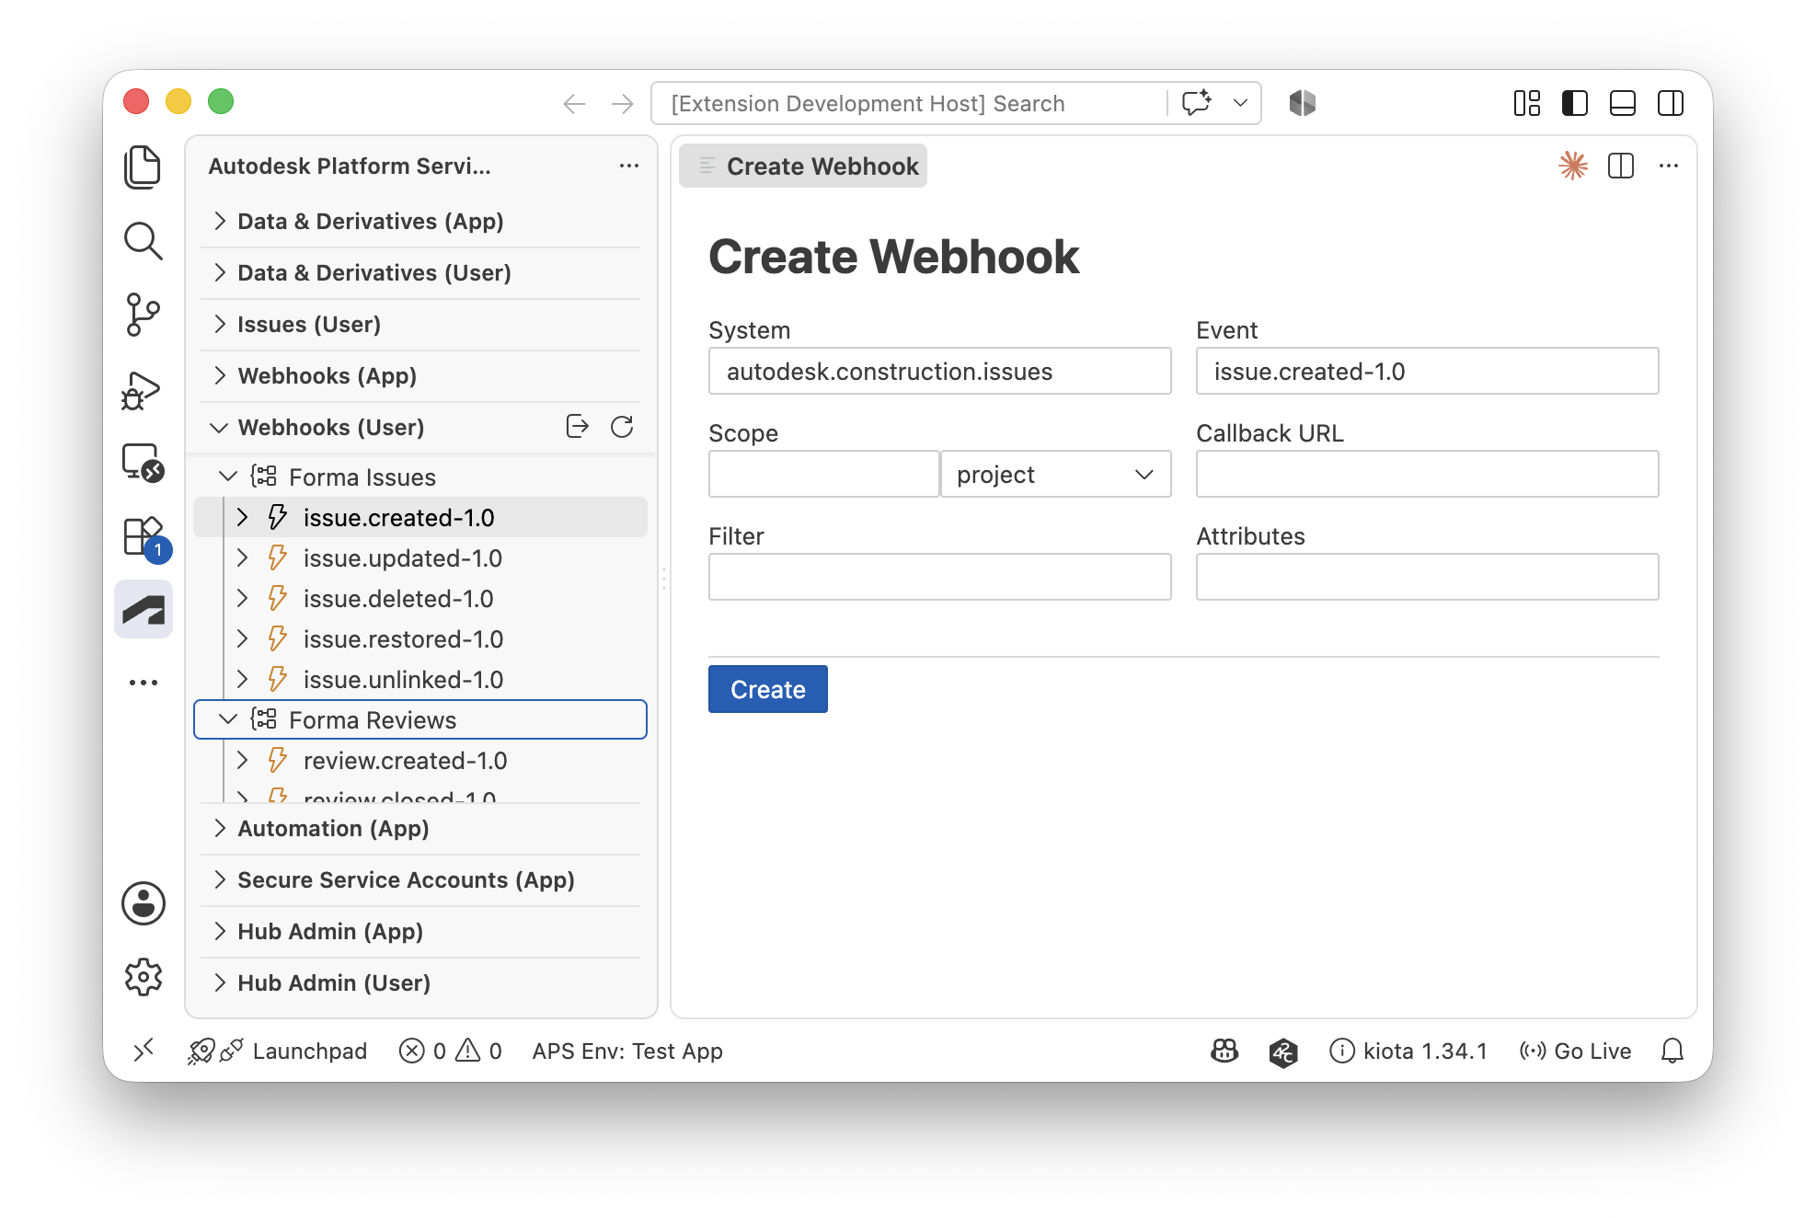
Task: Collapse the Webhooks (User) section
Action: point(219,428)
